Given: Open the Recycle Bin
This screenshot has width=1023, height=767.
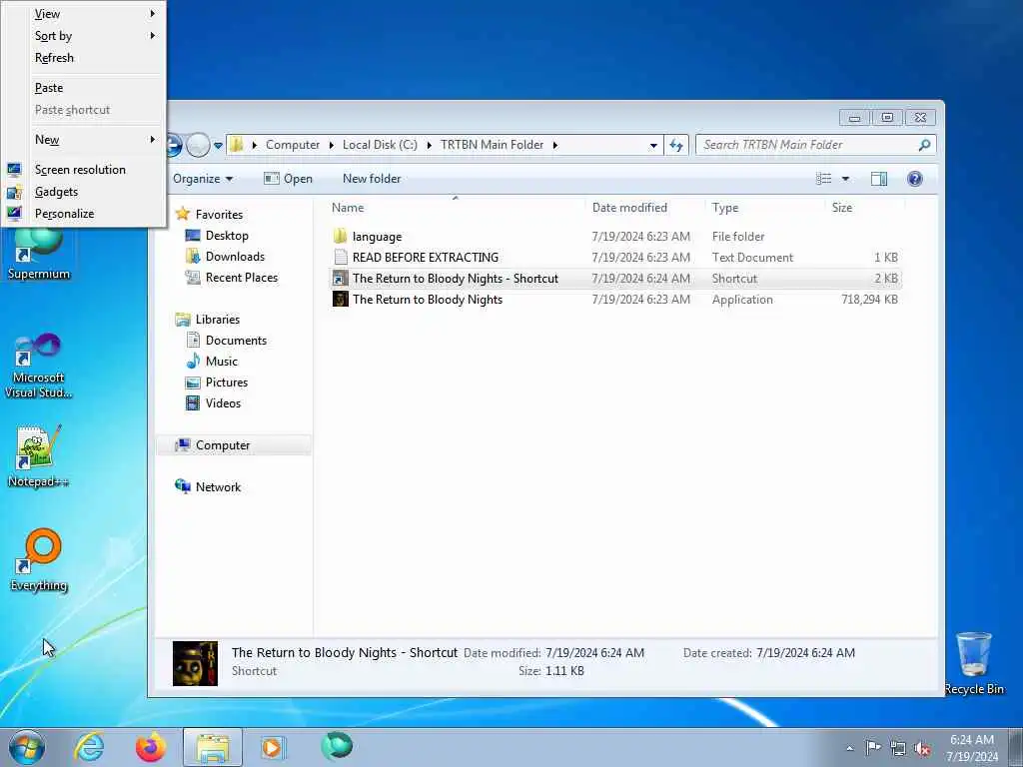Looking at the screenshot, I should pyautogui.click(x=974, y=663).
